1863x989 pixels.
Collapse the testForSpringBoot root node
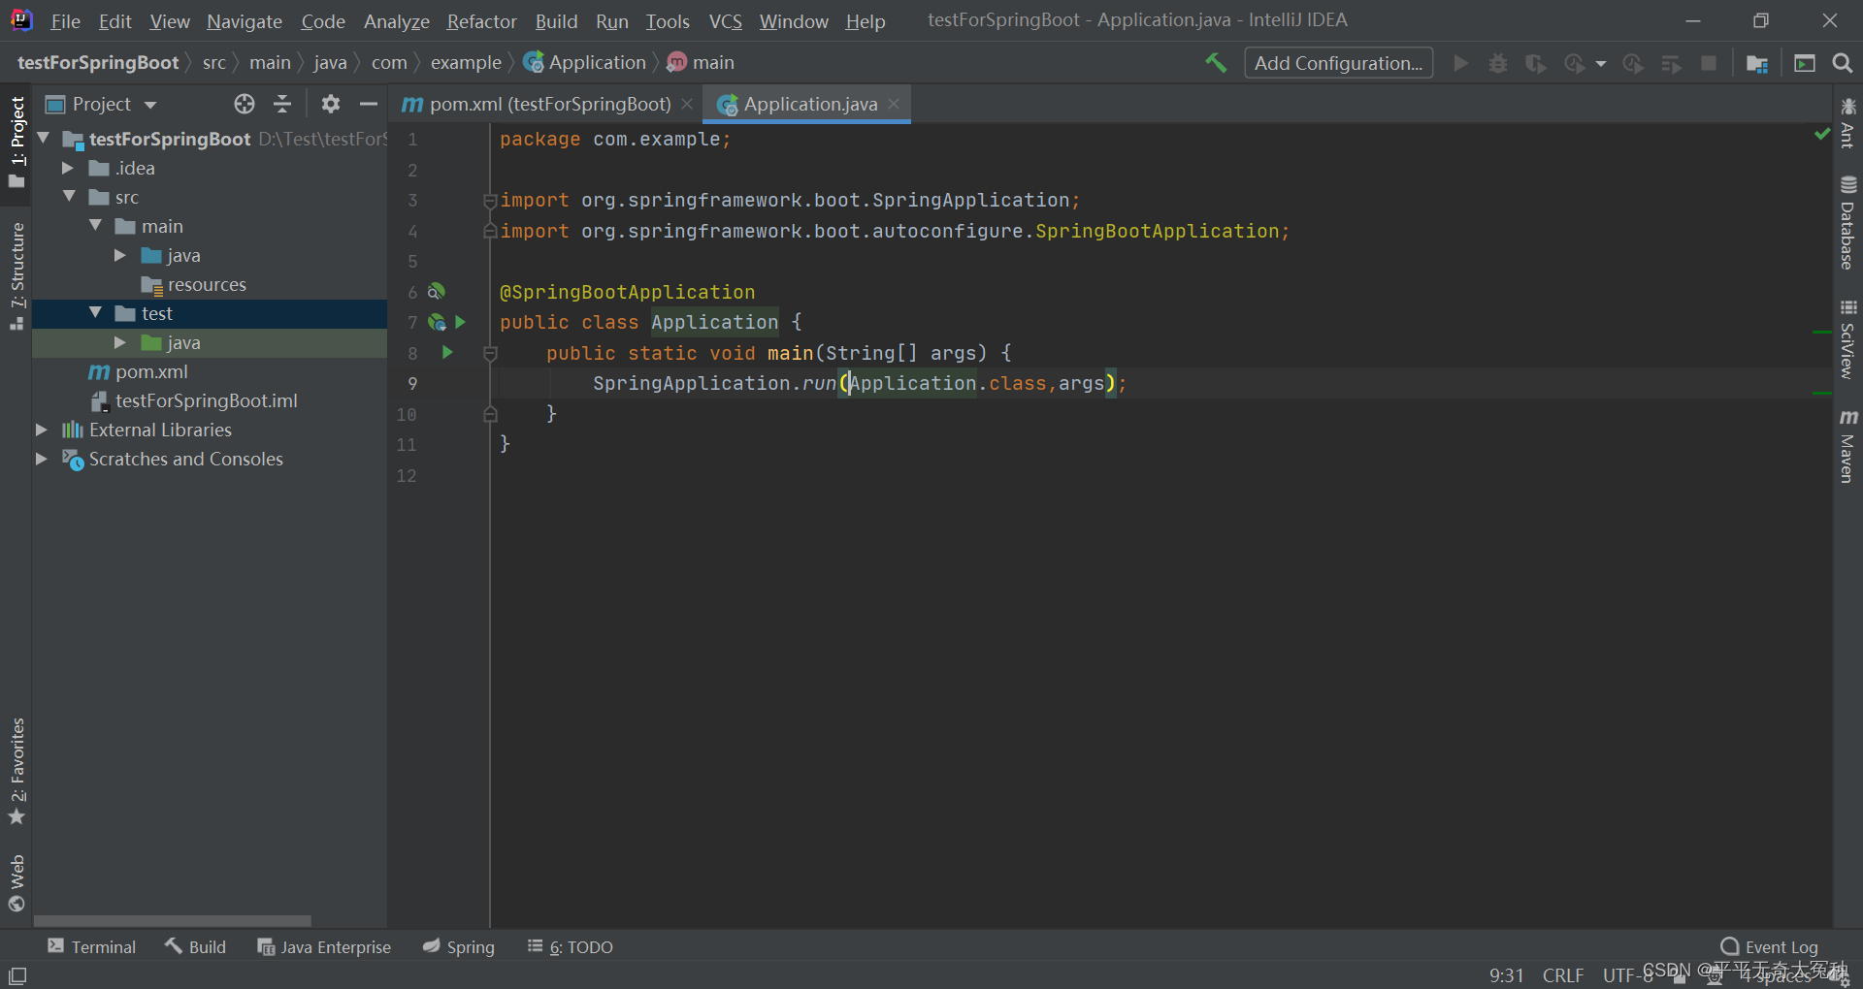[43, 139]
